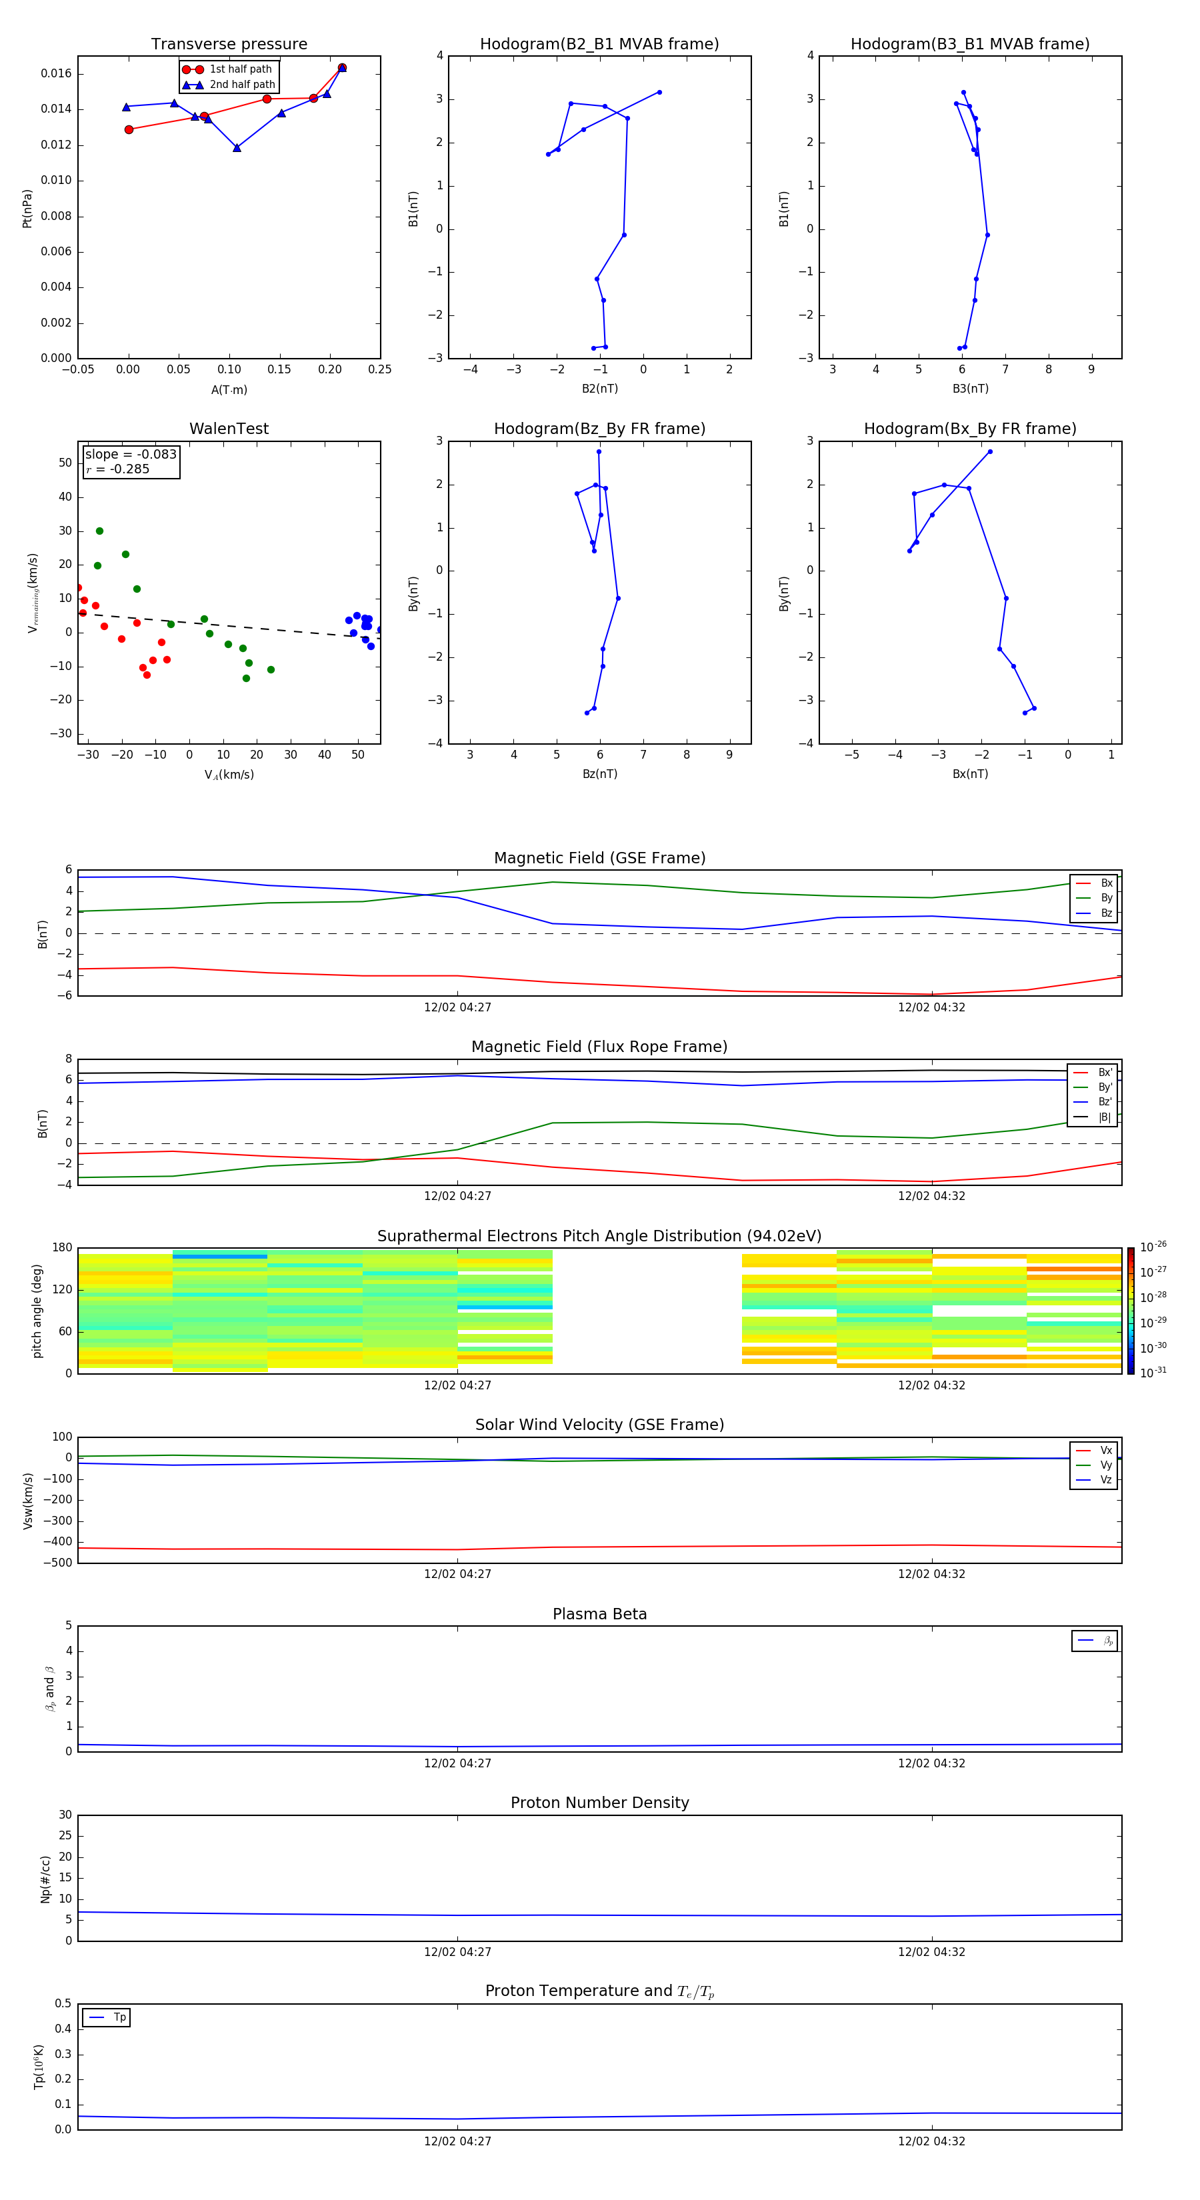
Task: Click the pitch angle colorbar
Action: [x=1131, y=1311]
